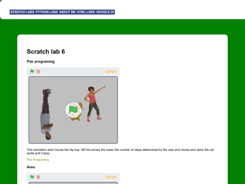This screenshot has height=184, width=245.
Task: Click the Area subheading
Action: [x=31, y=167]
